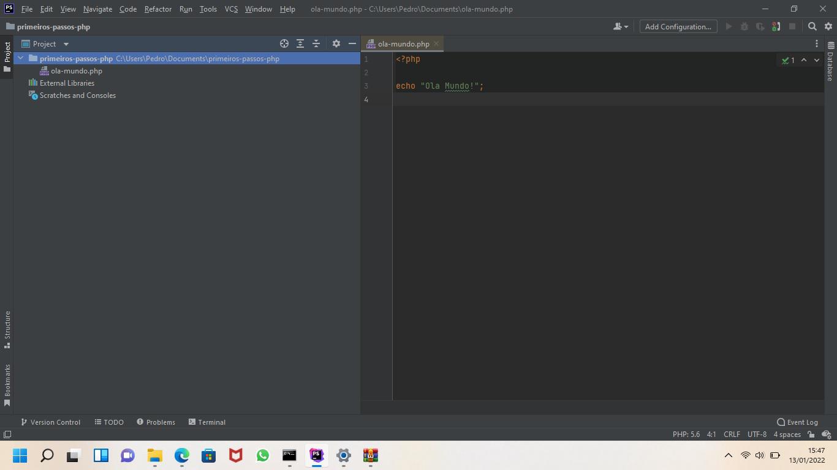Open the File menu
The image size is (837, 470).
[27, 9]
